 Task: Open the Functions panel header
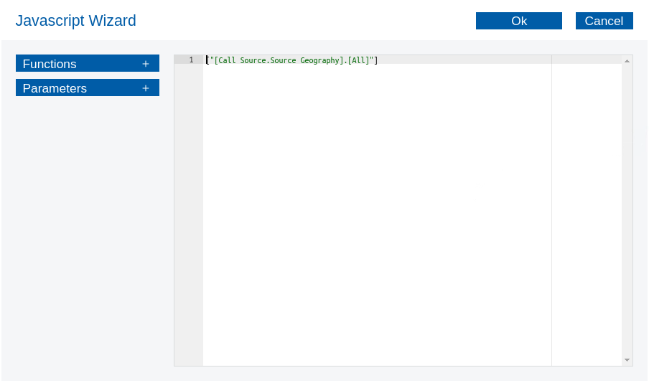click(50, 64)
